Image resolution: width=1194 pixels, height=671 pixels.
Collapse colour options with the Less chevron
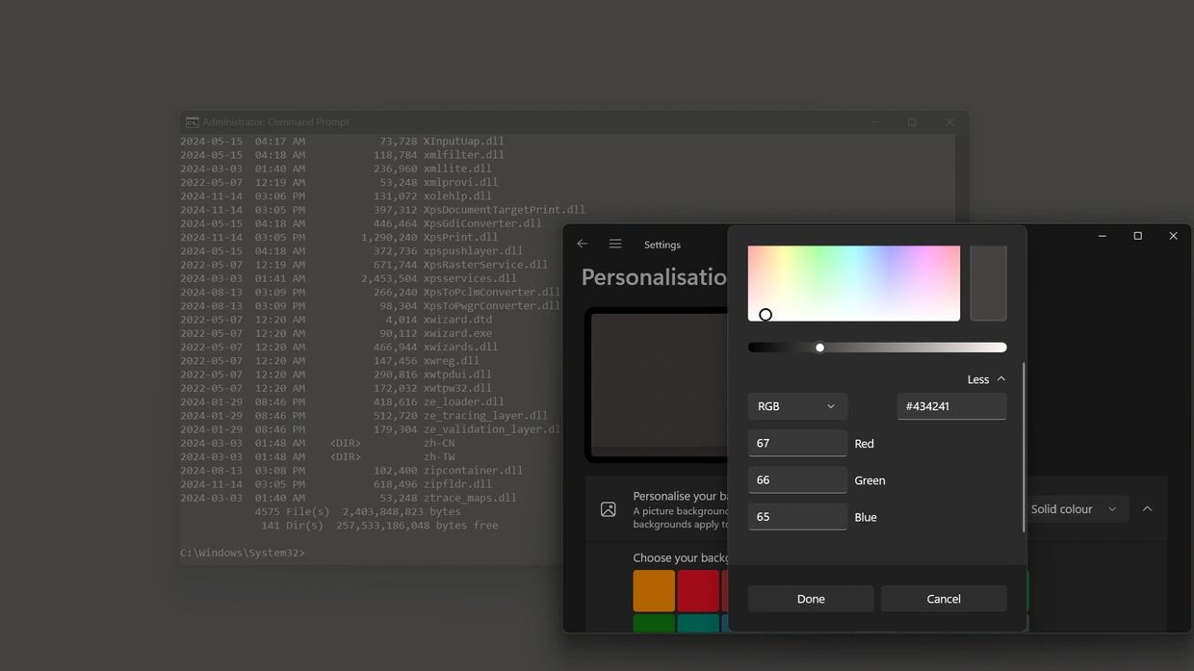pos(987,379)
